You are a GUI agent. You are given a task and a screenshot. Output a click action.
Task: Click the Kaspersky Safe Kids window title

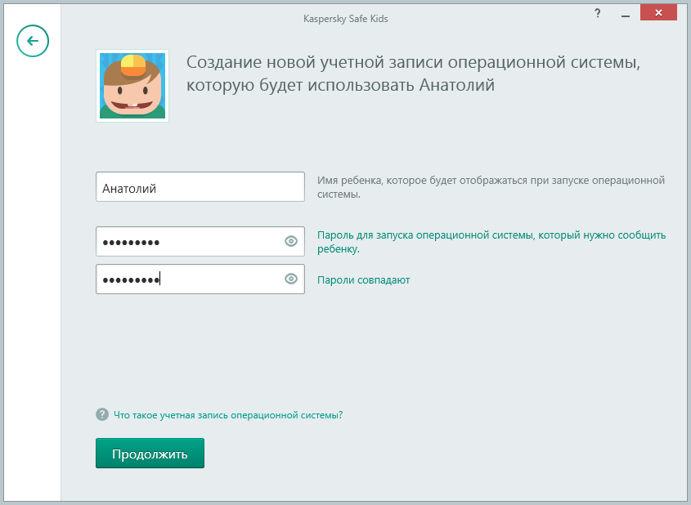(x=345, y=18)
